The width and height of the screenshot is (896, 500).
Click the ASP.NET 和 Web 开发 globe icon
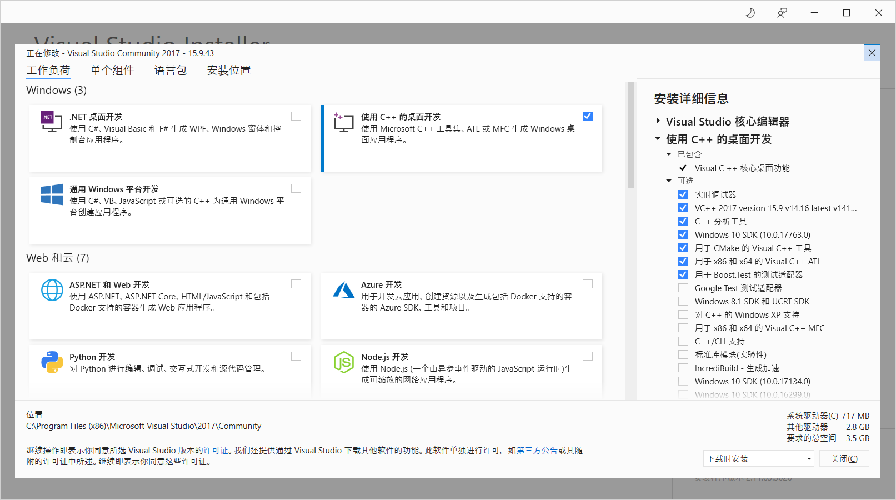pos(52,290)
